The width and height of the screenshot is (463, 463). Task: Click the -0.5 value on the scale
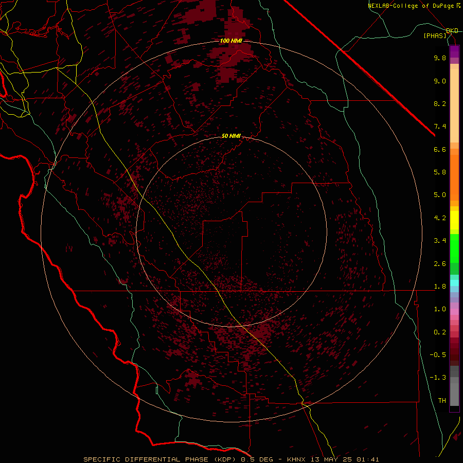click(x=438, y=355)
